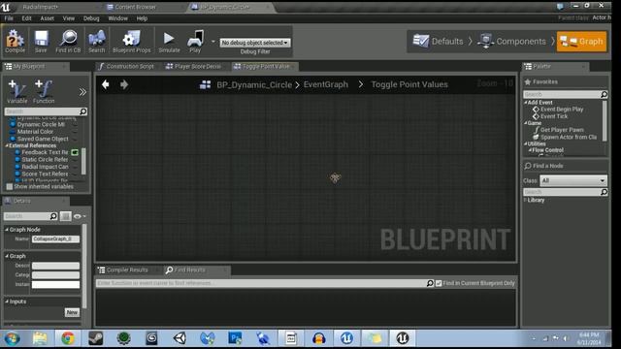Viewport: 621px width, 349px height.
Task: Open the Debug menu
Action: [x=91, y=18]
